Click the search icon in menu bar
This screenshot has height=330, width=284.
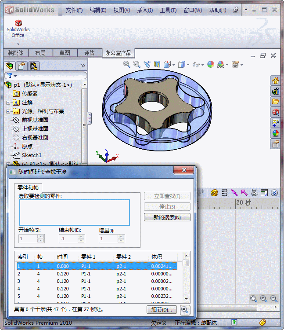[x=236, y=10]
